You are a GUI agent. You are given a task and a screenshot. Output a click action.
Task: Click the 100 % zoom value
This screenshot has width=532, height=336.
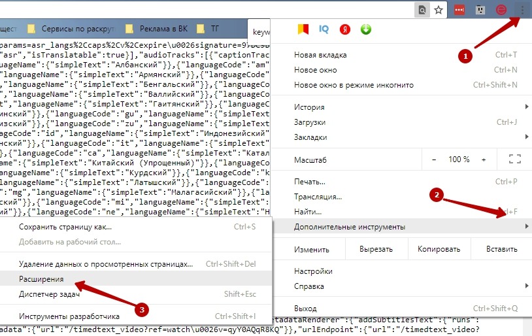click(x=459, y=160)
